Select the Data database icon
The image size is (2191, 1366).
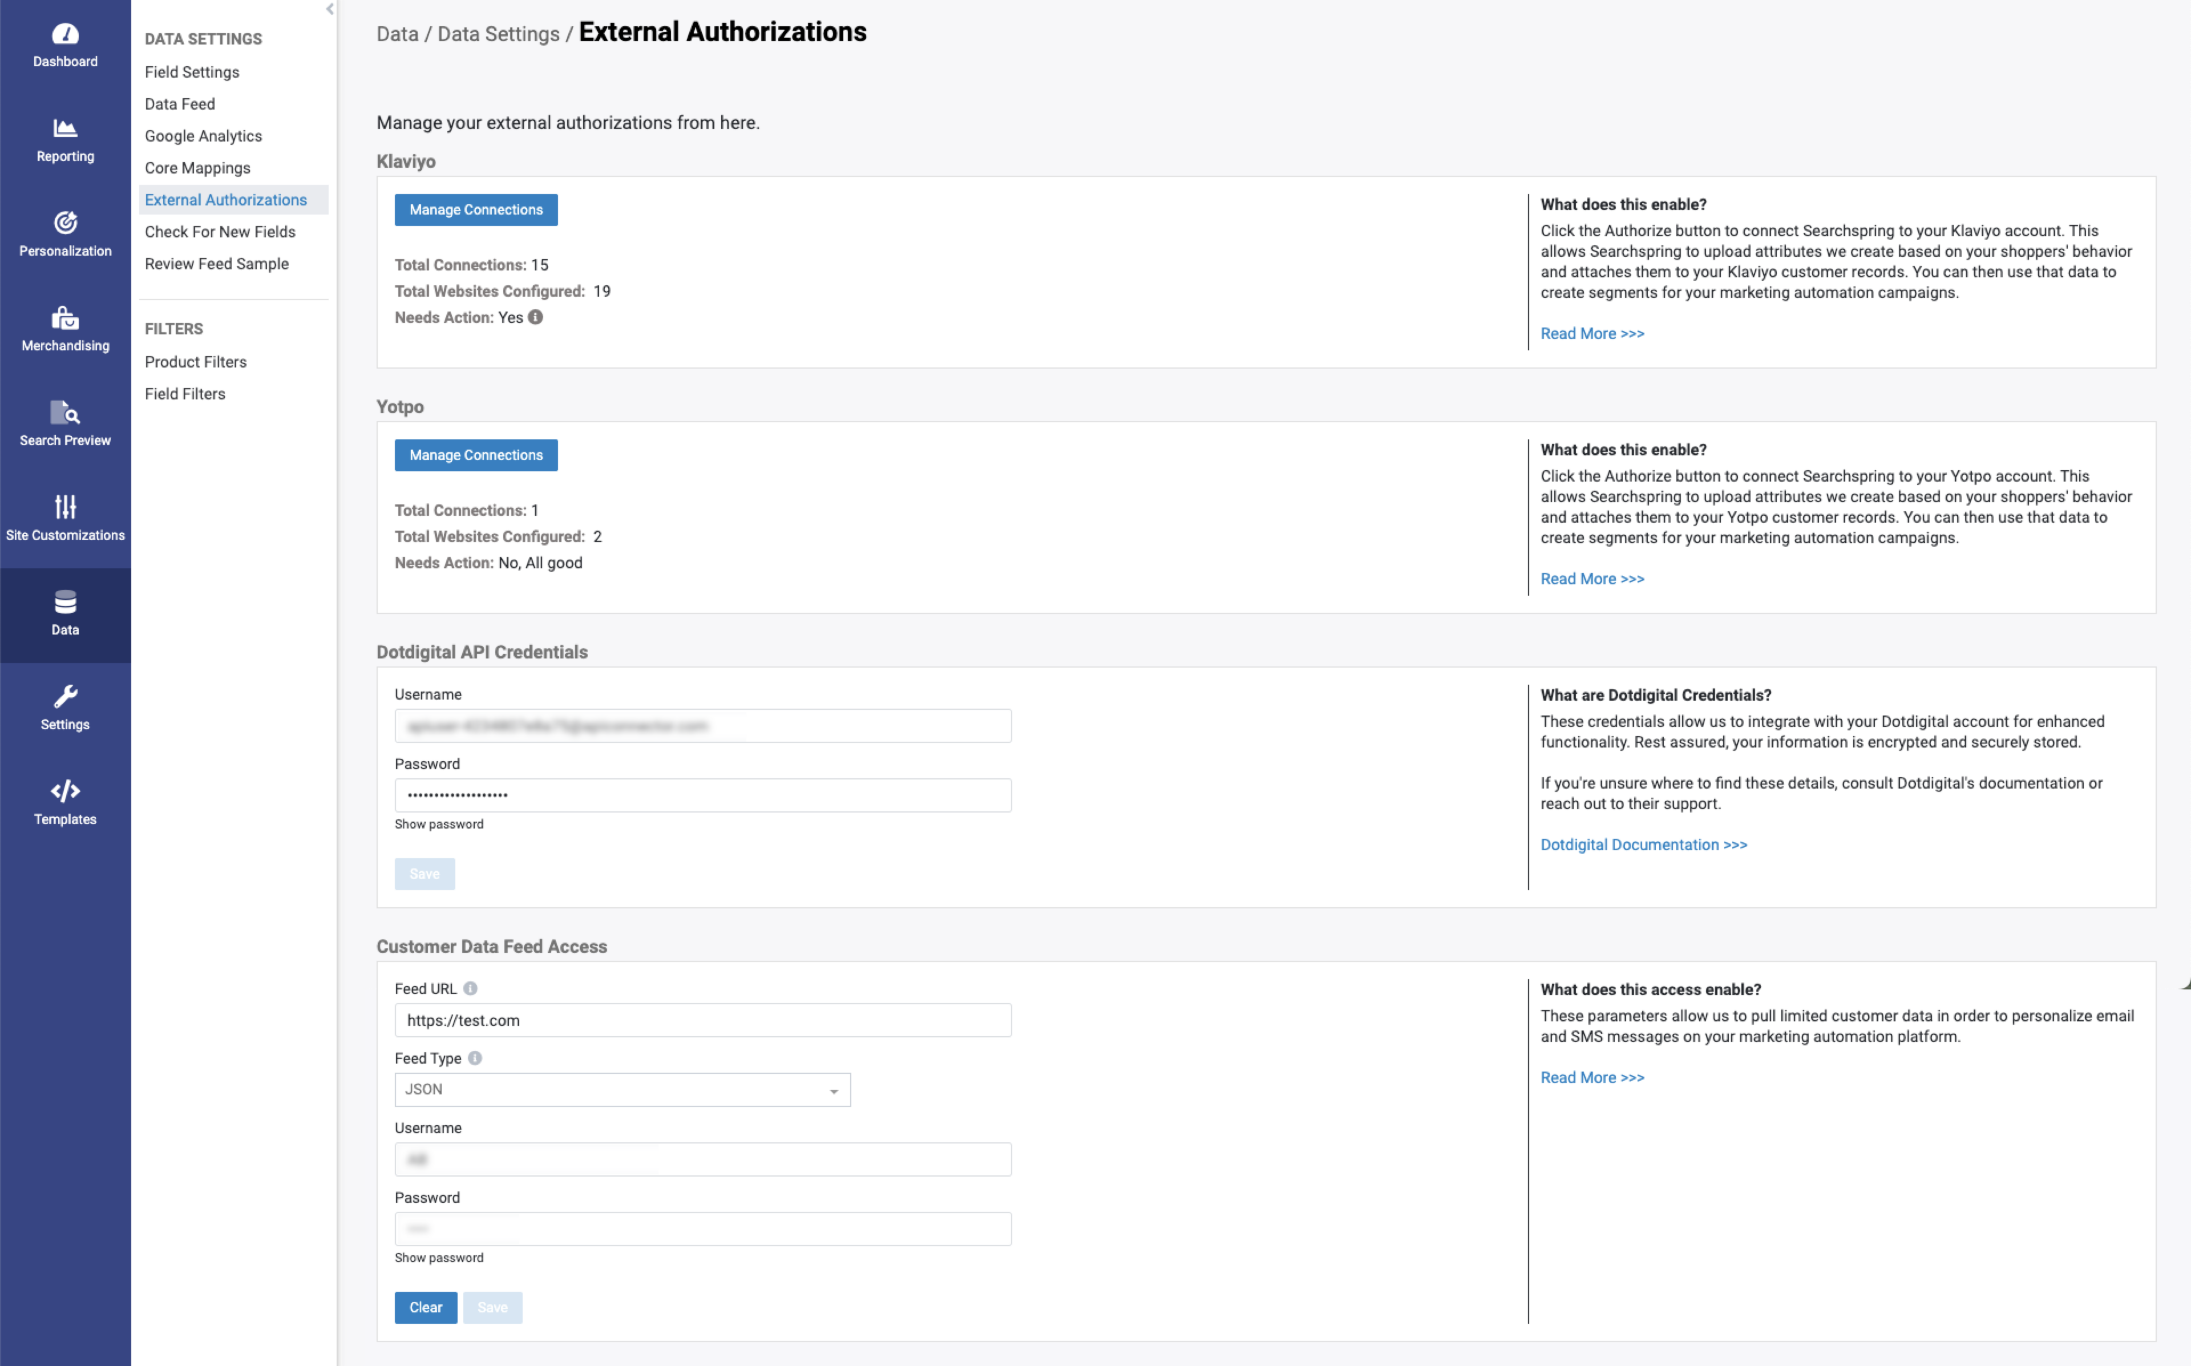click(x=65, y=601)
